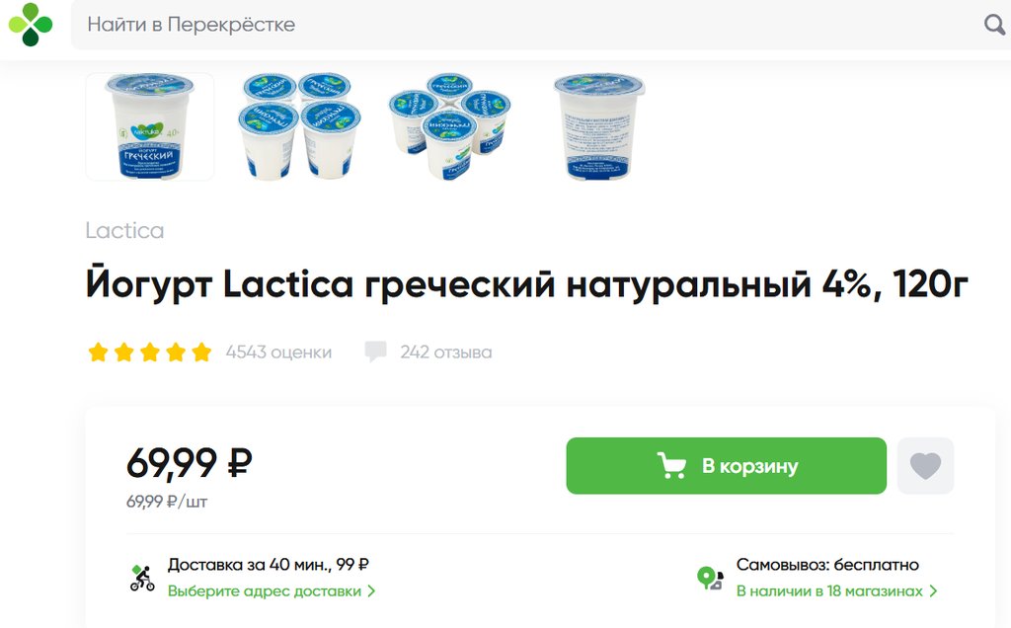Open the '4543 оценки' ratings link
The height and width of the screenshot is (628, 1011).
(278, 353)
